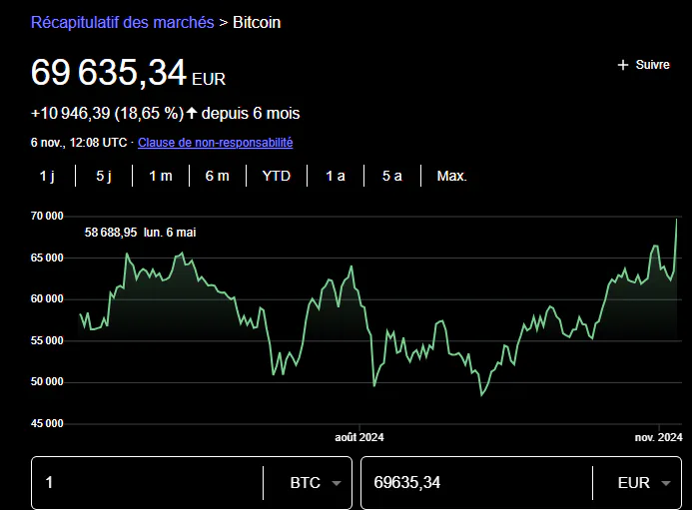Click the depuis 6 mois text
This screenshot has height=510, width=692.
[x=251, y=114]
